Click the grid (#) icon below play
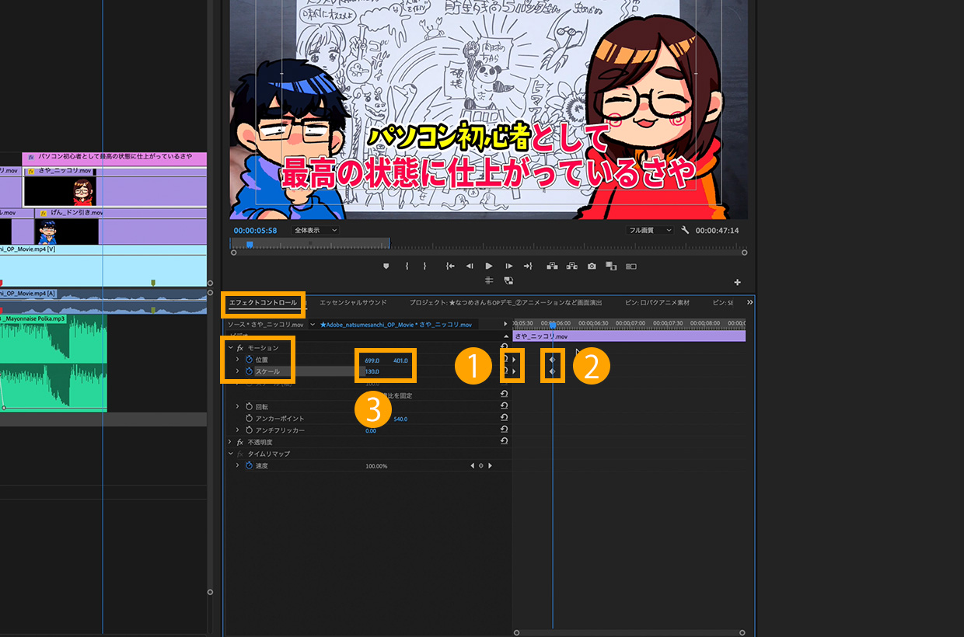This screenshot has height=637, width=964. click(x=489, y=280)
